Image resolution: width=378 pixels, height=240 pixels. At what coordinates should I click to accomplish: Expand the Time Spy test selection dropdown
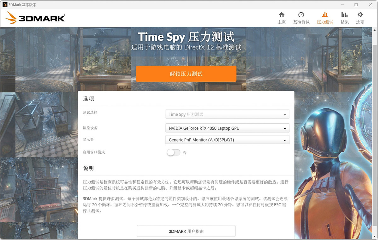[x=227, y=114]
